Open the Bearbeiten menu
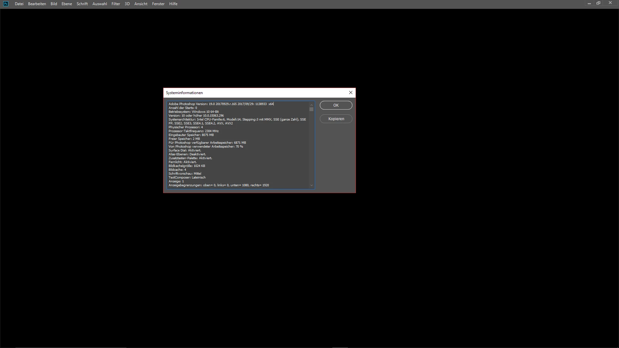619x348 pixels. [x=37, y=4]
